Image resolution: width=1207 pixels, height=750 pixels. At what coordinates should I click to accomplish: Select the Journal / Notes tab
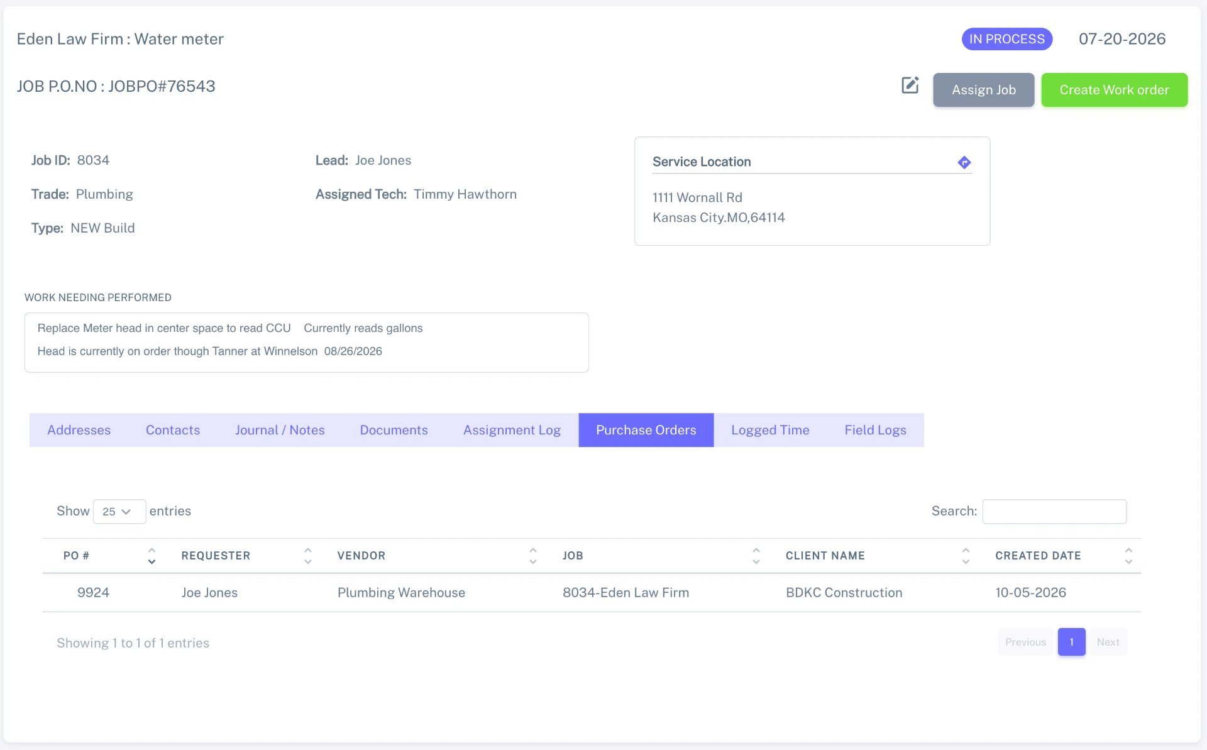280,430
